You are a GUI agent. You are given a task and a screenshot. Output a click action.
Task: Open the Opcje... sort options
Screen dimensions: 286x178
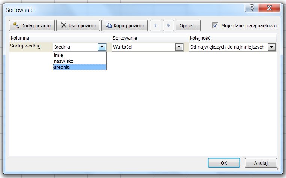(188, 25)
